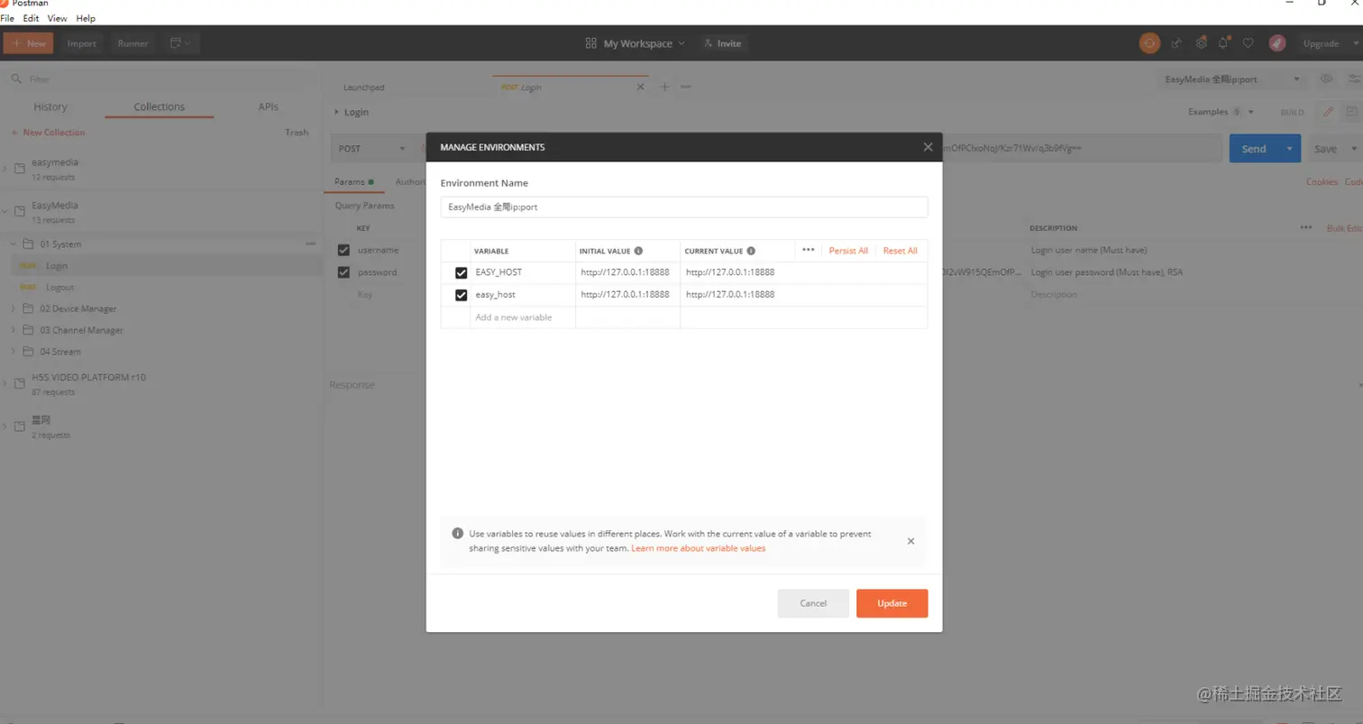Screen dimensions: 1363x724
Task: Click the heart icon in the header
Action: tap(1249, 43)
